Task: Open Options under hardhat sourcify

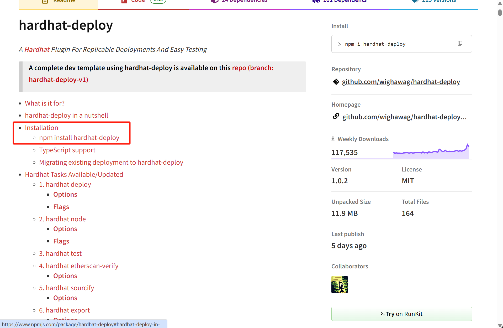Action: pyautogui.click(x=65, y=298)
